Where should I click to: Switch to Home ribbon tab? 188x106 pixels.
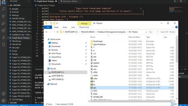pyautogui.click(x=56, y=27)
